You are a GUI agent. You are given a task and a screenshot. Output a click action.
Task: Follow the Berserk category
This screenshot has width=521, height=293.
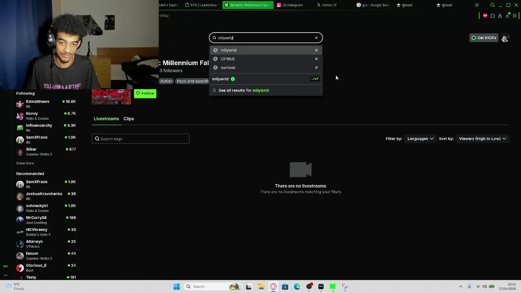tap(145, 94)
